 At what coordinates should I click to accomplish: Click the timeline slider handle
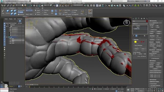(32, 85)
